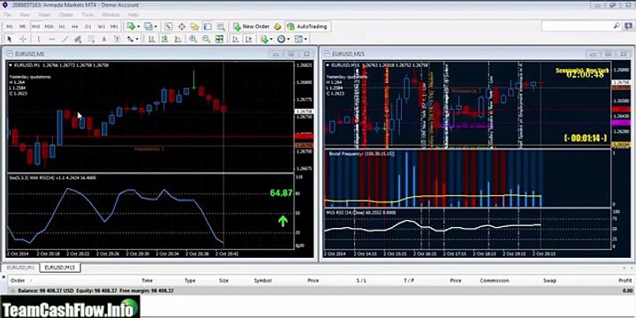Screen dimensions: 636x318
Task: Expand the Indicators dropdown arrow
Action: pos(271,40)
